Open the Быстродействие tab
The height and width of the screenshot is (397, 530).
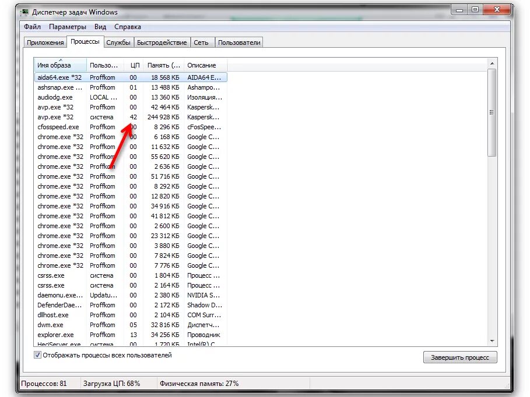tap(162, 42)
